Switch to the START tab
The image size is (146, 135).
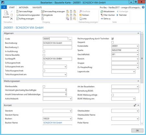coord(12,7)
